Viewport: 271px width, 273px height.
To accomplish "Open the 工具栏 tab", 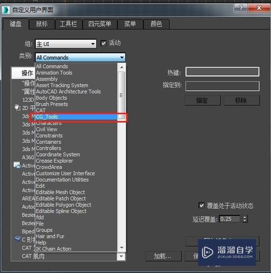I will [68, 24].
